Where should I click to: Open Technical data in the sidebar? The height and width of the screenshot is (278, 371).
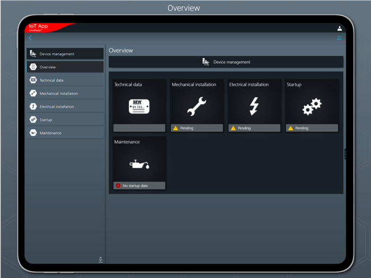(65, 80)
